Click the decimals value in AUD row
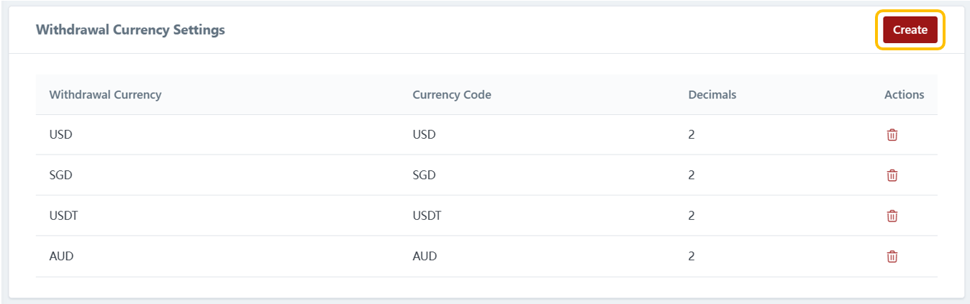 point(692,256)
